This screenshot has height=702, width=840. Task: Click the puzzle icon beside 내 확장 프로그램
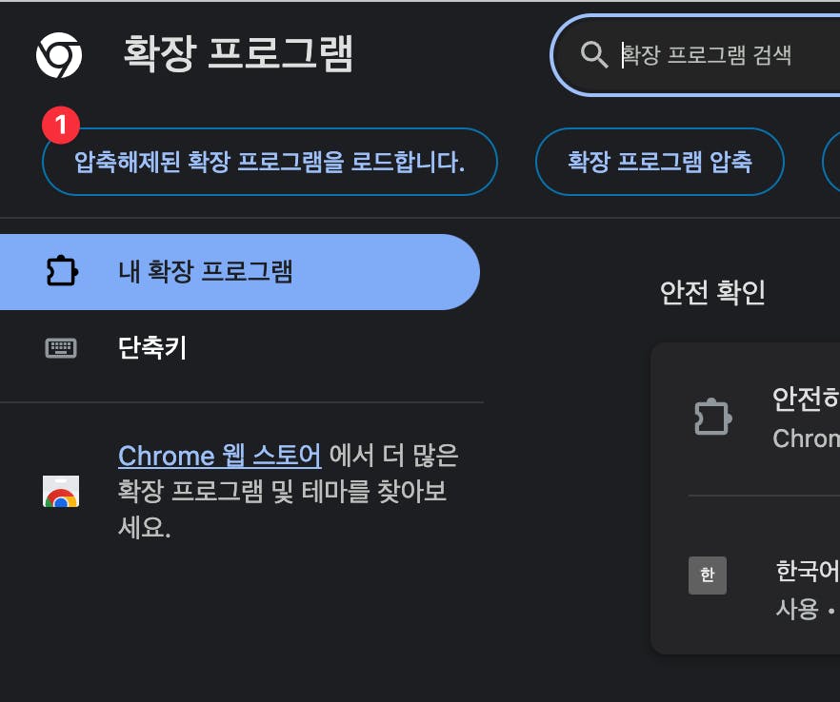[x=61, y=272]
